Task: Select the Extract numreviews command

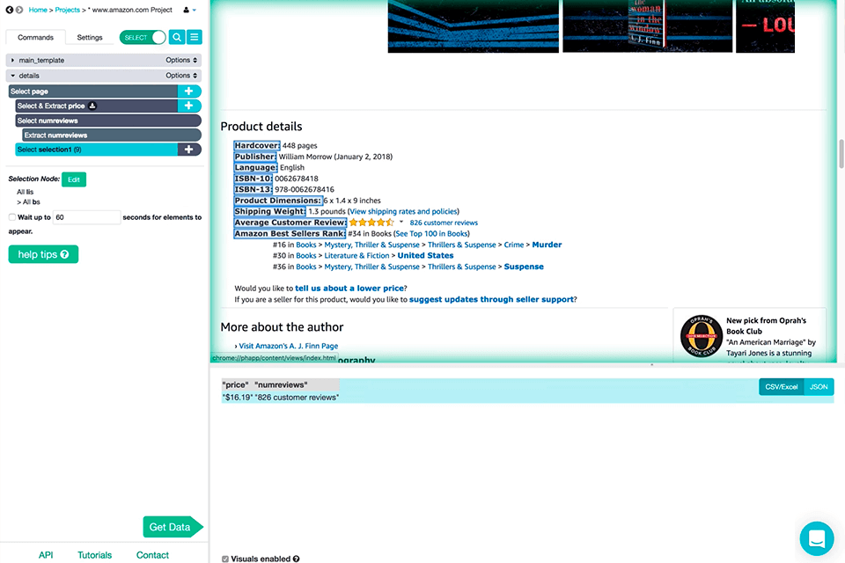Action: 112,135
